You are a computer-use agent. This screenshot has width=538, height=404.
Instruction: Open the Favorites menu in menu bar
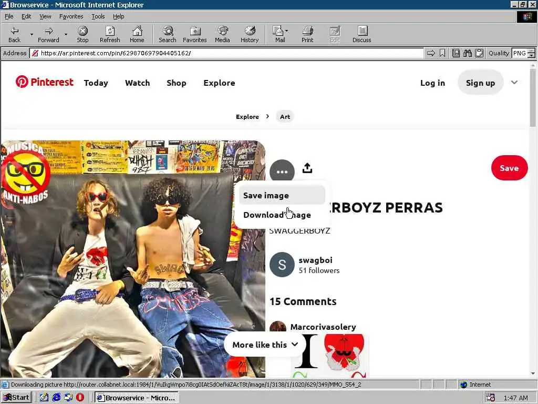coord(71,16)
